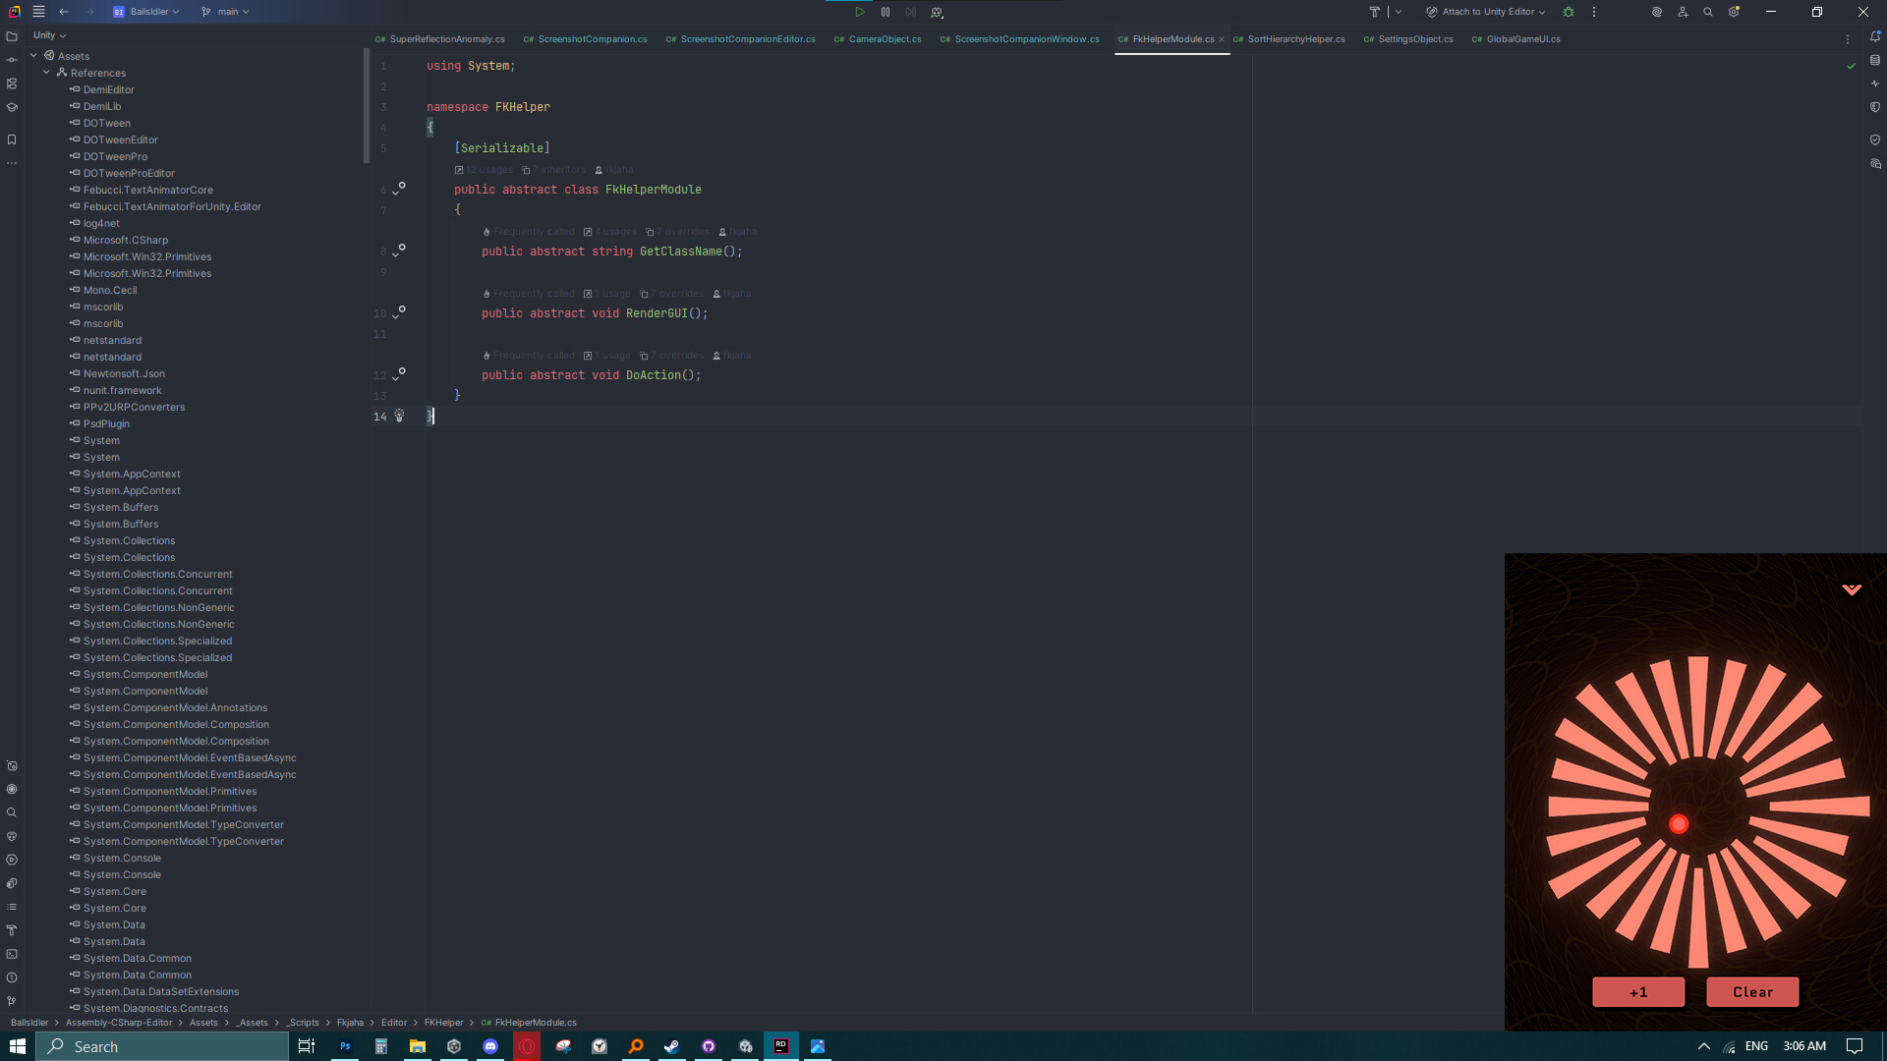This screenshot has height=1061, width=1887.
Task: Click the green debug bug icon
Action: click(x=1569, y=11)
